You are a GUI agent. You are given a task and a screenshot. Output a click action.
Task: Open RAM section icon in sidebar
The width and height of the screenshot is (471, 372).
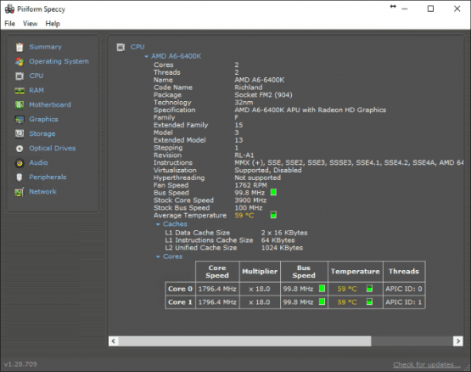(20, 91)
